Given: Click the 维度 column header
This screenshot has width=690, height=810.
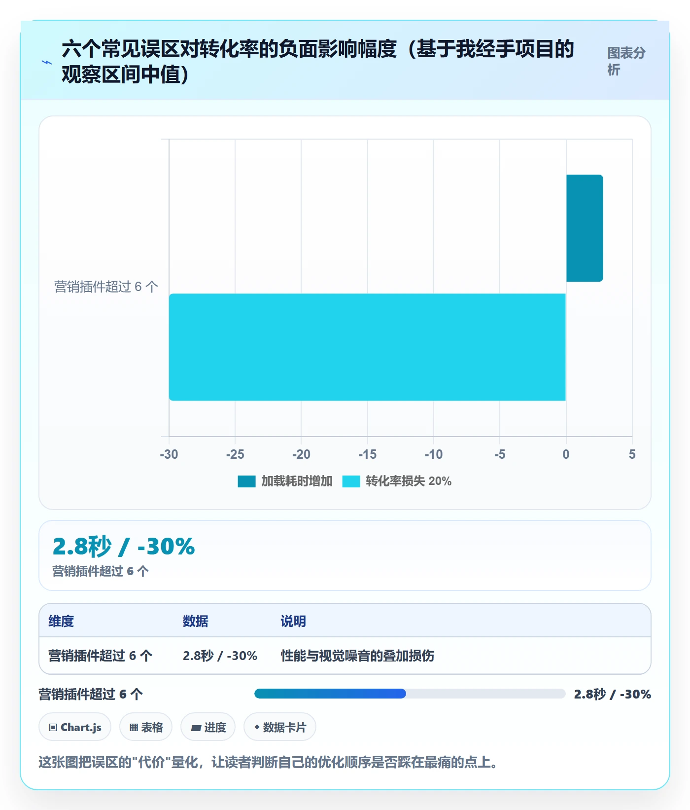Looking at the screenshot, I should pos(61,621).
